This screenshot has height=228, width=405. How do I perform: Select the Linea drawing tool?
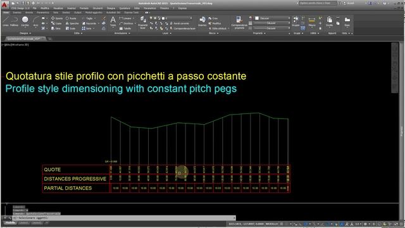(x=6, y=22)
